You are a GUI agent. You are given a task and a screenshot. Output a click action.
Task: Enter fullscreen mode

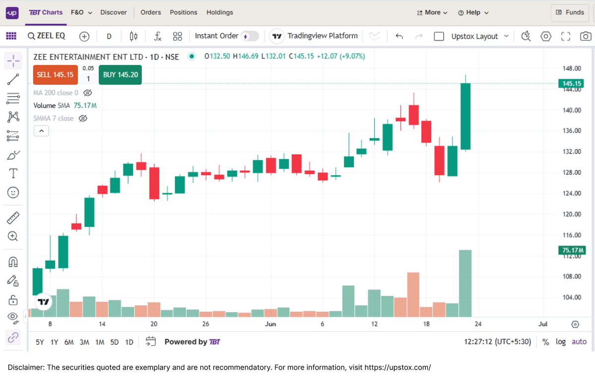566,36
